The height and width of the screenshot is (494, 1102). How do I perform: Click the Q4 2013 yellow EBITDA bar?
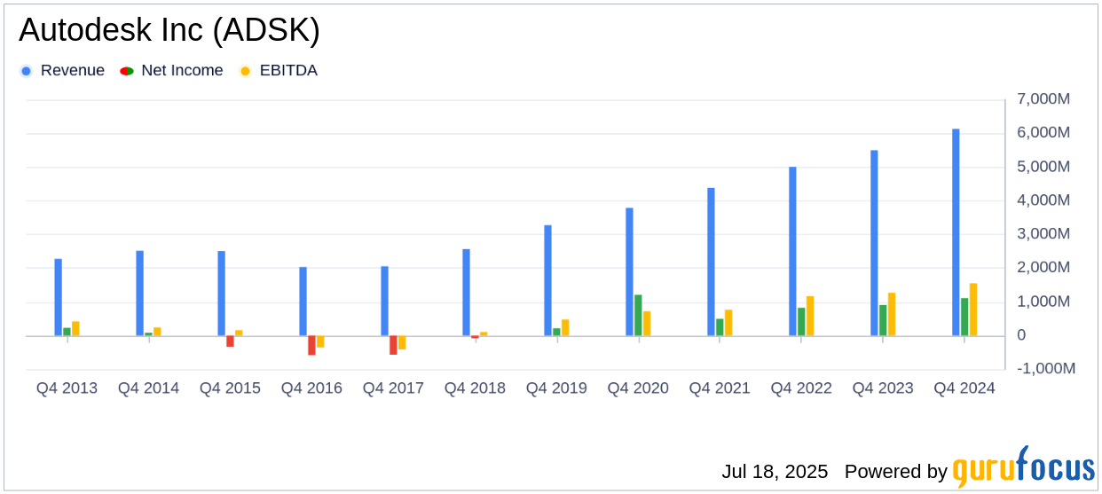75,329
